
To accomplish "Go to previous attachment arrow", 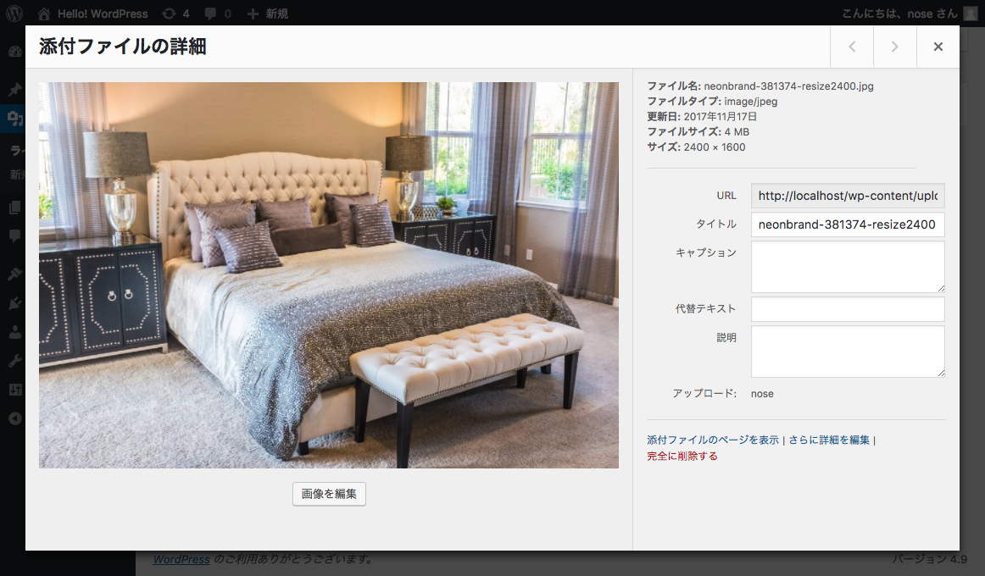I will [x=852, y=47].
